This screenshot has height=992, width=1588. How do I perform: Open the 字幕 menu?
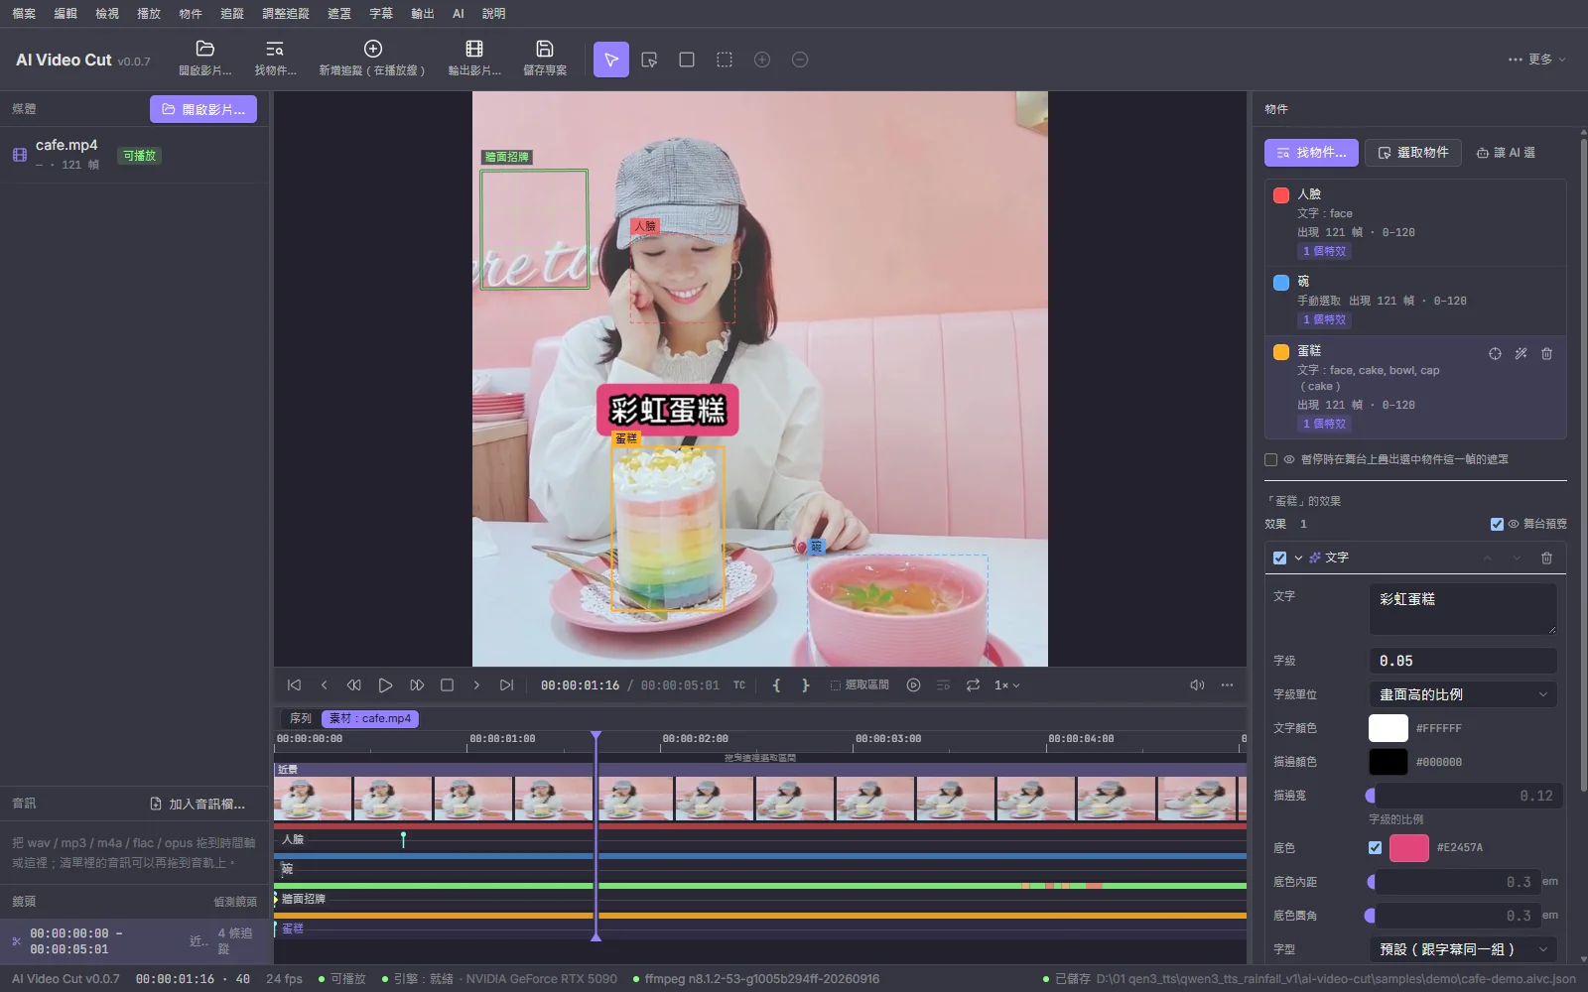pos(381,14)
